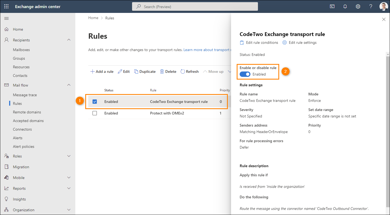Click the Recipients person icon
This screenshot has height=215, width=390.
tap(7, 40)
